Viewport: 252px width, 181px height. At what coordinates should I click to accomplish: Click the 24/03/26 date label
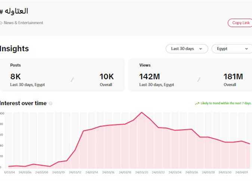[x=191, y=172]
